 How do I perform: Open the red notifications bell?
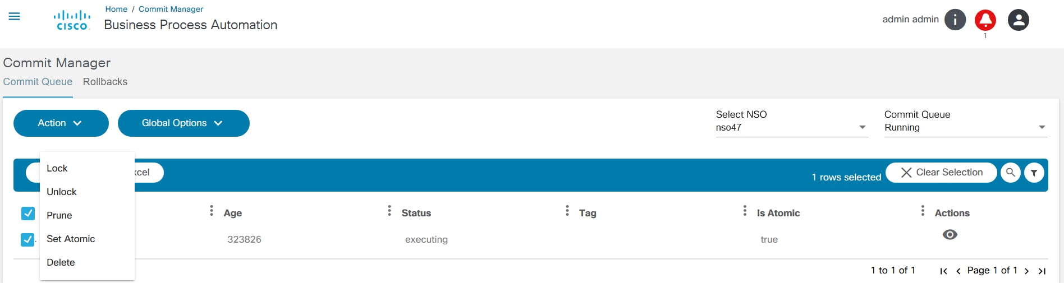pos(985,20)
